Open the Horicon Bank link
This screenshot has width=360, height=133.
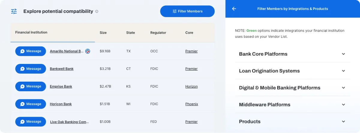[x=61, y=104]
